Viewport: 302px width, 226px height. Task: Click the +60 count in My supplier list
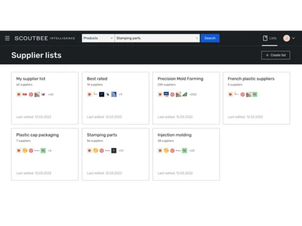[51, 94]
